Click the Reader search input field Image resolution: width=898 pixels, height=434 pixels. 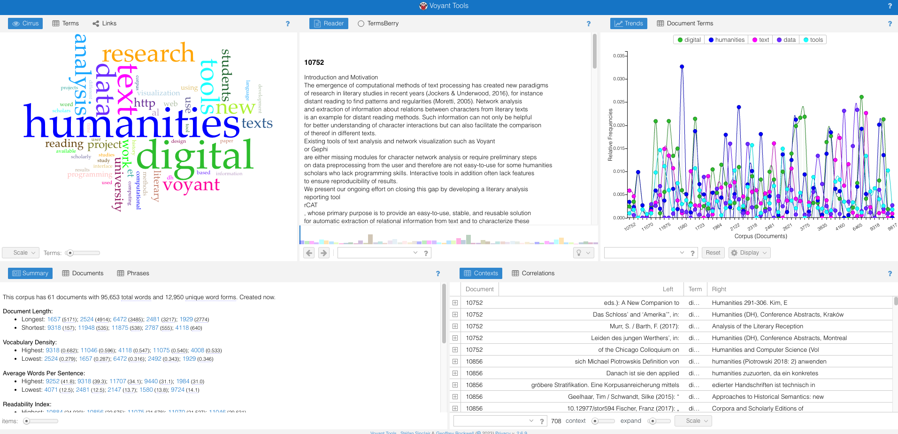pyautogui.click(x=376, y=253)
